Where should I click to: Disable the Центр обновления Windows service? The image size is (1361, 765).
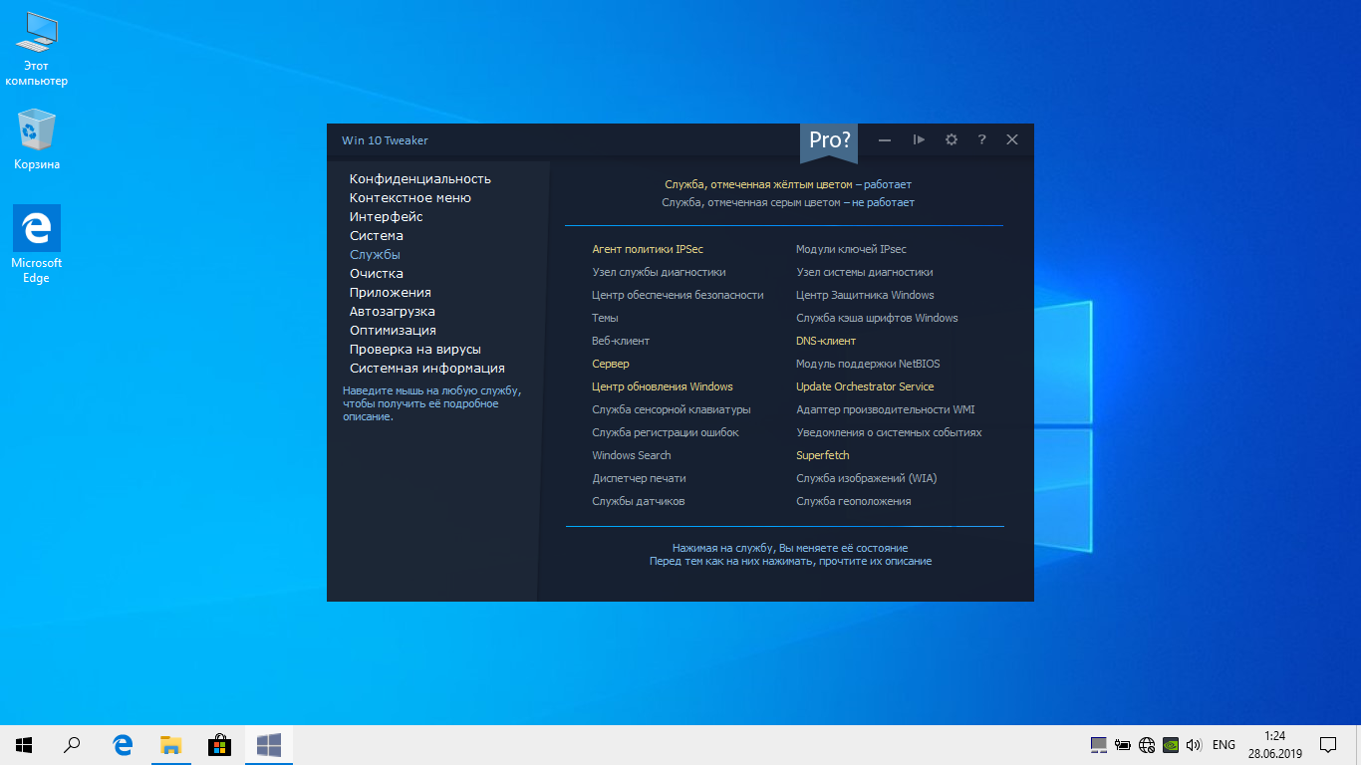[662, 386]
